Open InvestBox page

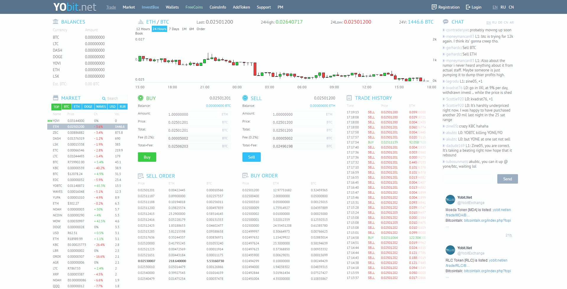pyautogui.click(x=150, y=7)
